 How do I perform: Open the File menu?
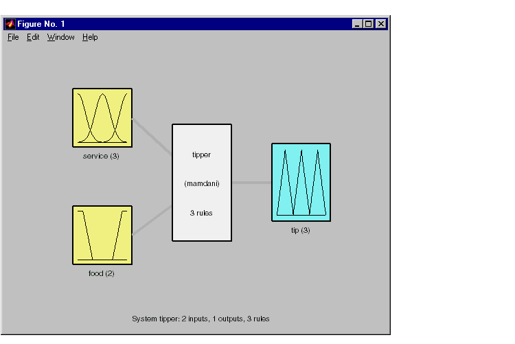13,37
